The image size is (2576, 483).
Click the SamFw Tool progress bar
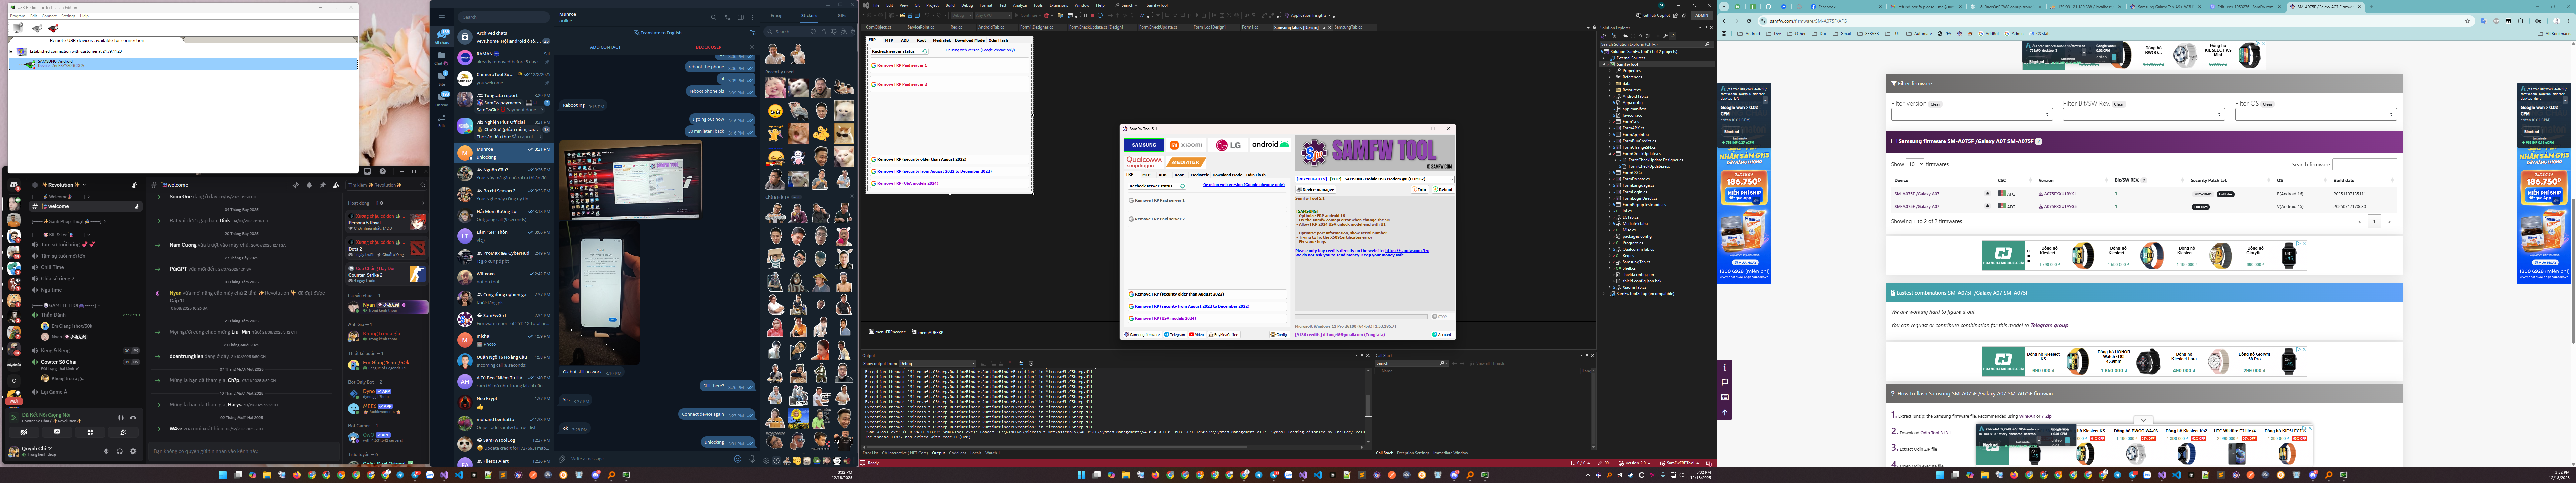1361,317
